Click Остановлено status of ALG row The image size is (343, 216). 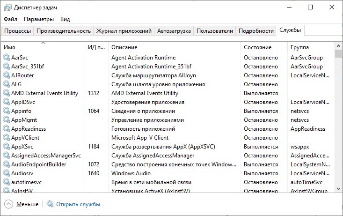tap(261, 84)
